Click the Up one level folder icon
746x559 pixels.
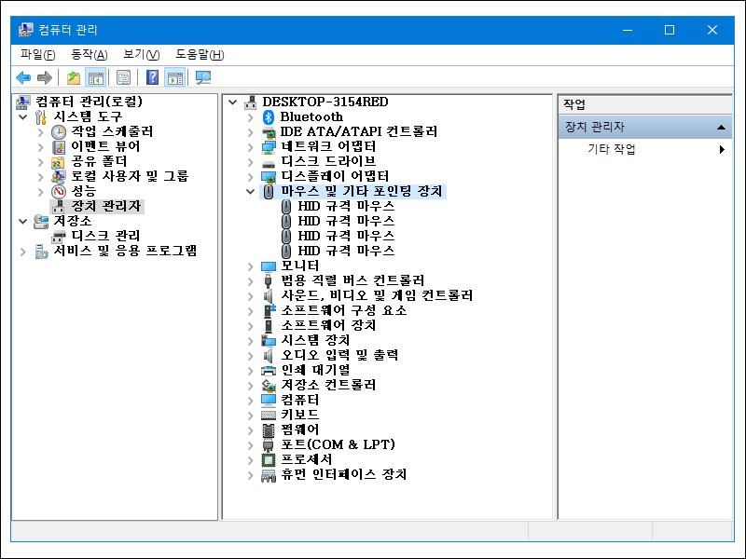73,77
